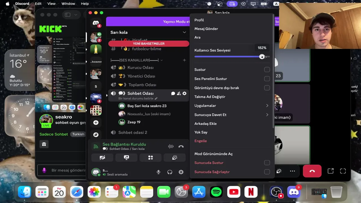The height and width of the screenshot is (203, 361).
Task: Launch OBS from the Dock
Action: click(x=276, y=192)
